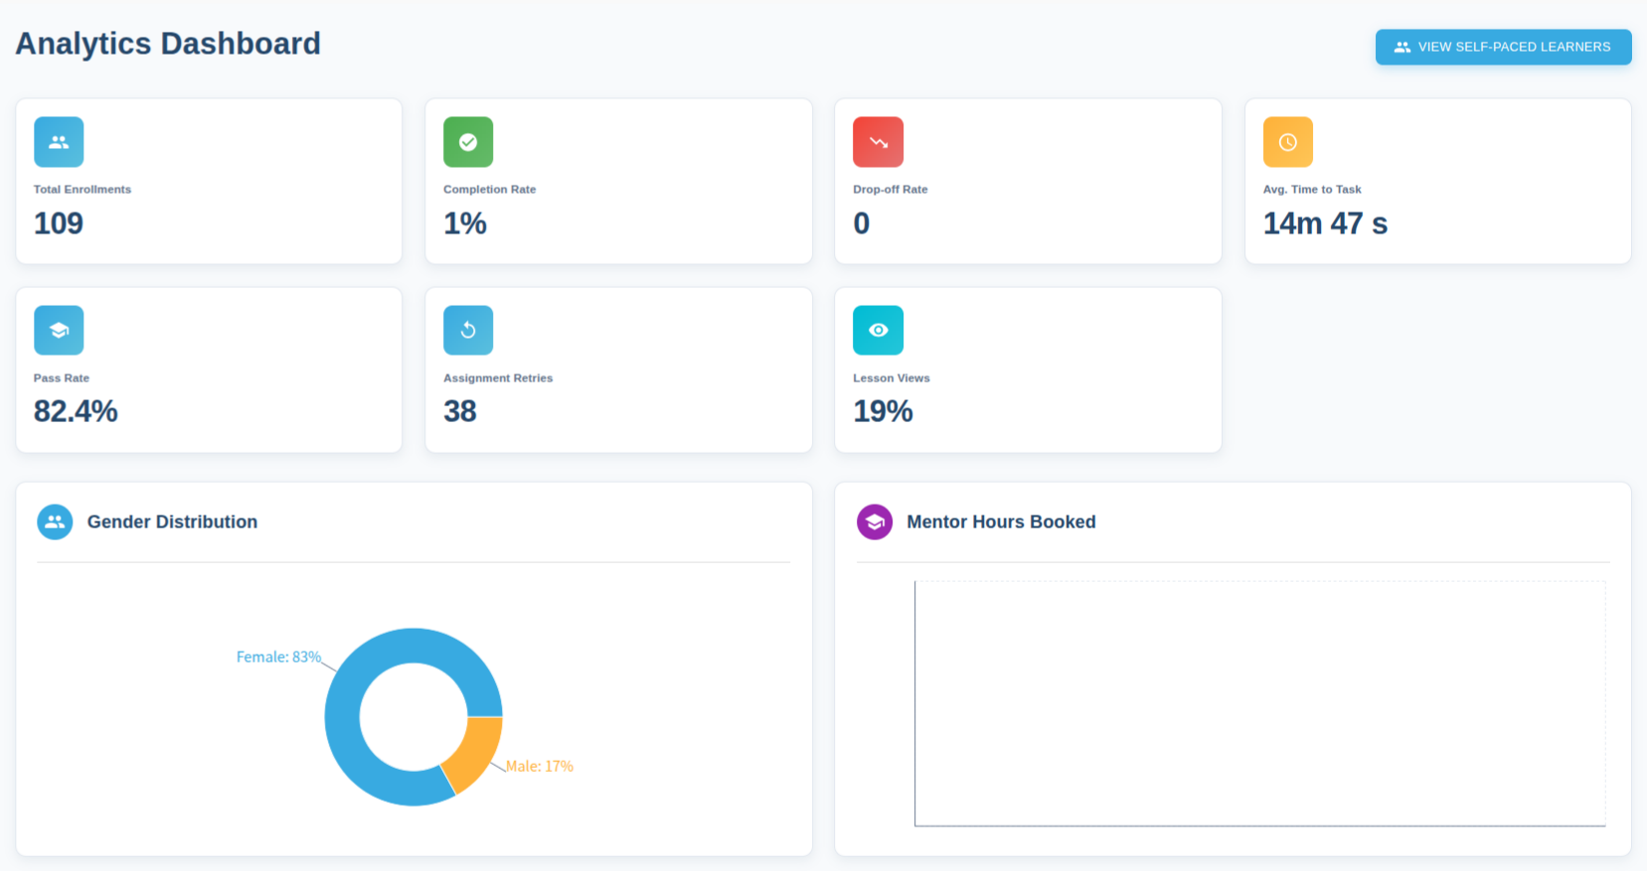Click the Gender Distribution title text
The image size is (1647, 871).
(x=172, y=521)
